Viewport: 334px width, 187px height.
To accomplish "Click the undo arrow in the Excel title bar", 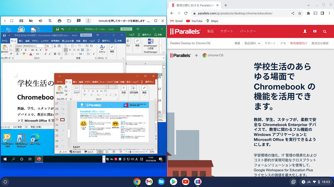I will [x=63, y=29].
